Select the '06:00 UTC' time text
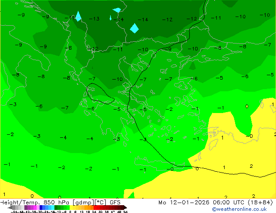Image resolution: width=276 pixels, height=213 pixels. (x=229, y=203)
